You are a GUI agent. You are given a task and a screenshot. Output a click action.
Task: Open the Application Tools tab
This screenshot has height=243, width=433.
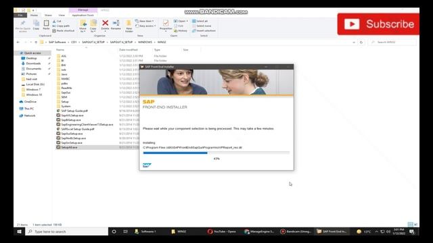83,15
